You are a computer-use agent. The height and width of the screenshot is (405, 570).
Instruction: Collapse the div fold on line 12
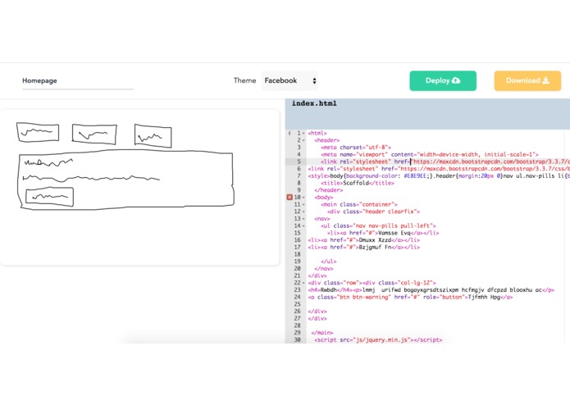point(304,212)
